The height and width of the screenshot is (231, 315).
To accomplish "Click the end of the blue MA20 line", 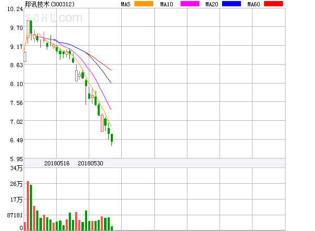I will coord(111,82).
